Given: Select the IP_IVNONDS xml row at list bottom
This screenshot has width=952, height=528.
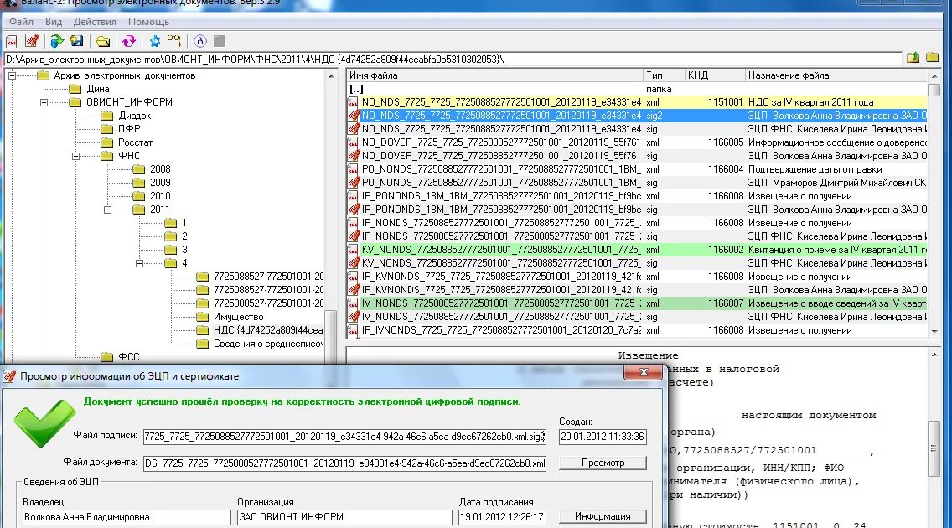Looking at the screenshot, I should coord(637,330).
